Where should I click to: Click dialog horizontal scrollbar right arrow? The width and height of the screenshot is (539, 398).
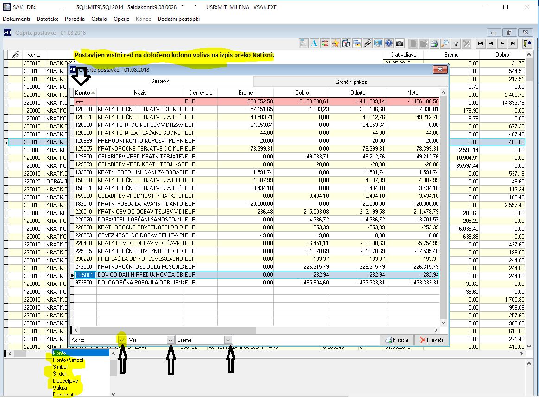coord(436,330)
